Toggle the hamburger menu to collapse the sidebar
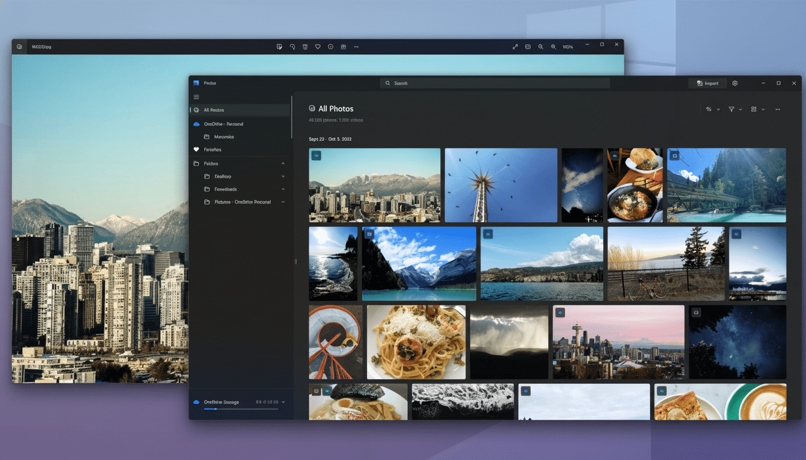 [x=196, y=96]
